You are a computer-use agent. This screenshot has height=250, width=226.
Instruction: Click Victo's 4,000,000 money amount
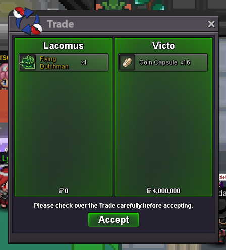coord(166,191)
